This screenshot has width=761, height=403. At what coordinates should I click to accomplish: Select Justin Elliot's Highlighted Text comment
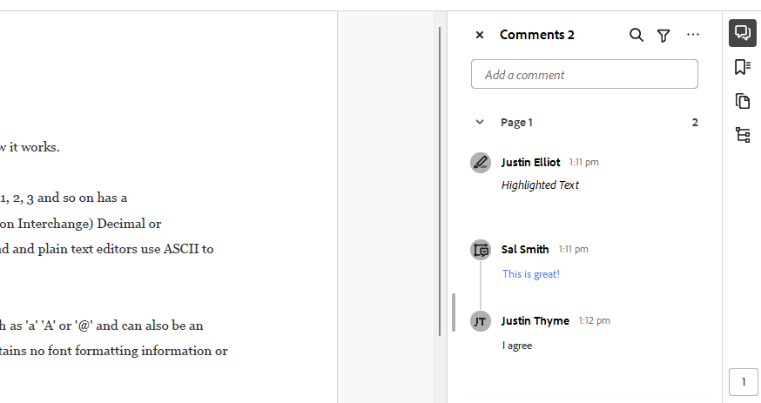540,185
